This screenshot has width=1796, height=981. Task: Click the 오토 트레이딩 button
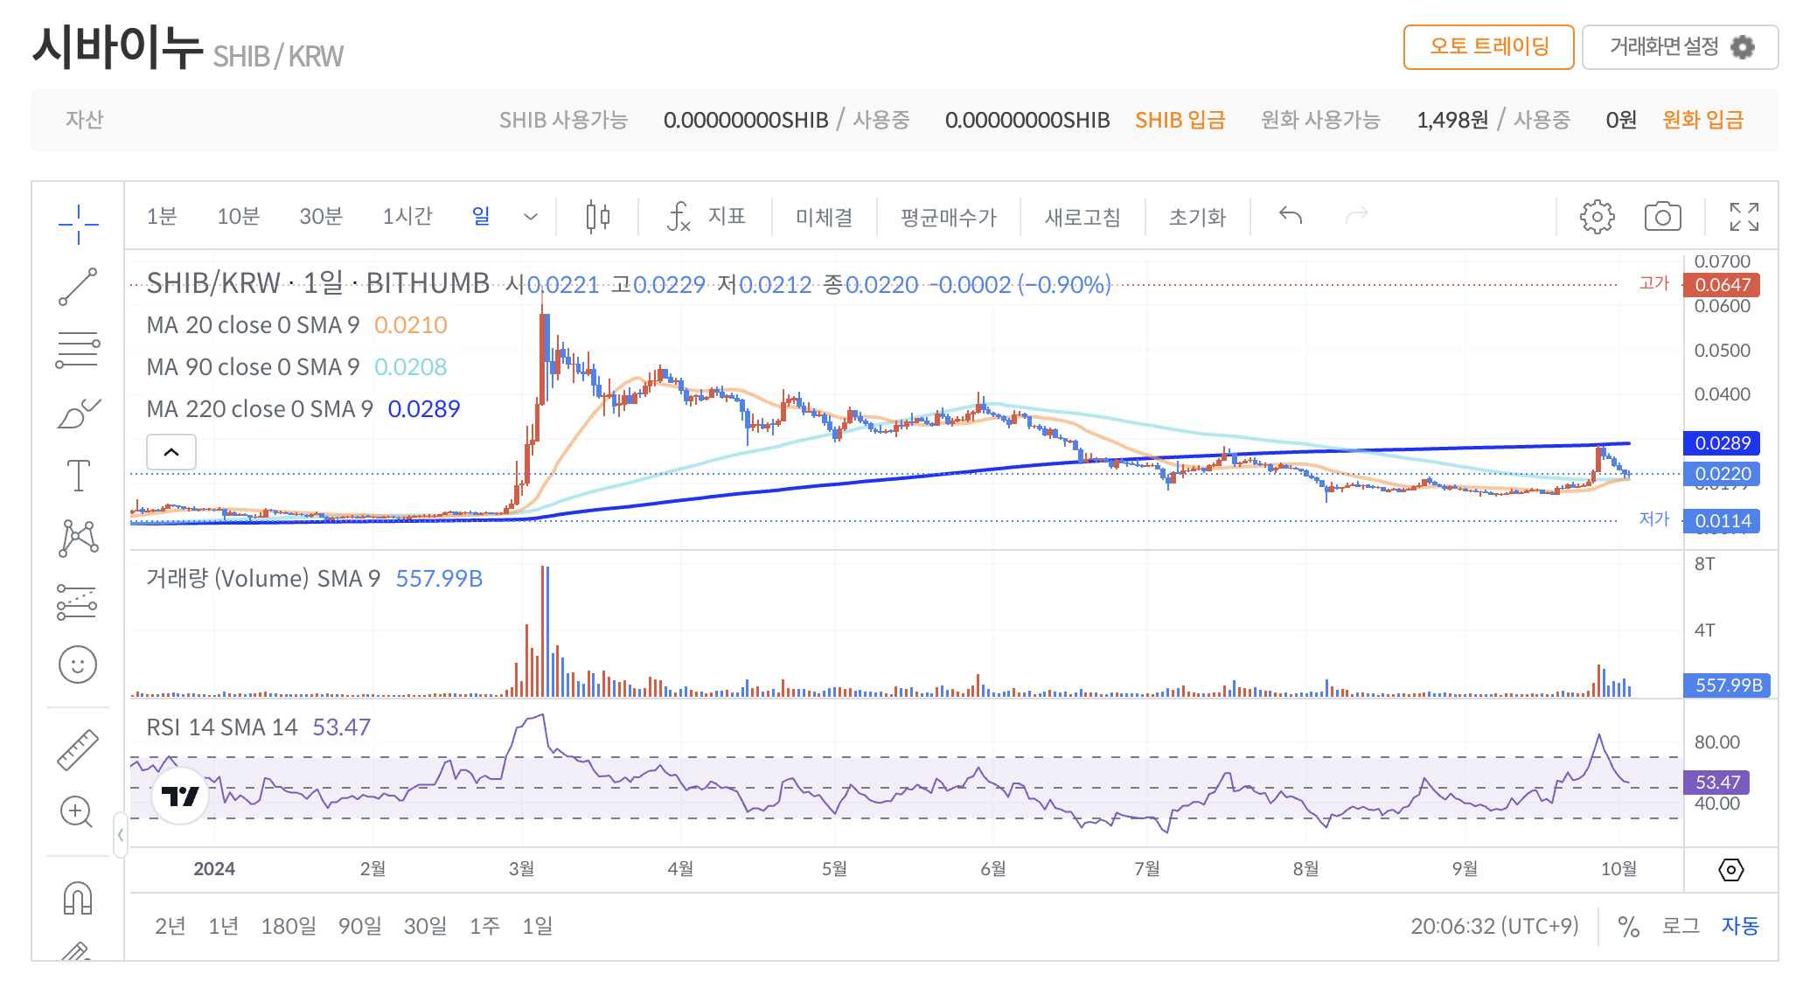click(1488, 47)
